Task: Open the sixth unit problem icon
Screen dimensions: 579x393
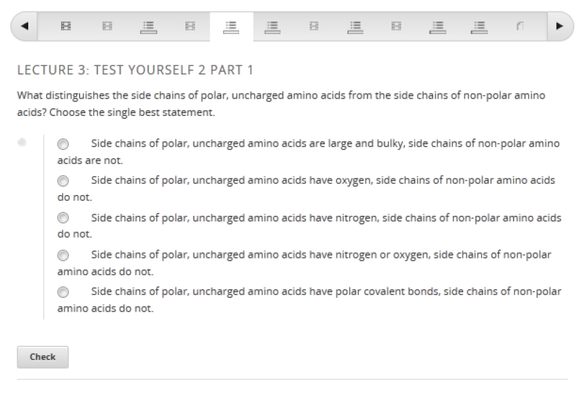Action: [x=272, y=27]
